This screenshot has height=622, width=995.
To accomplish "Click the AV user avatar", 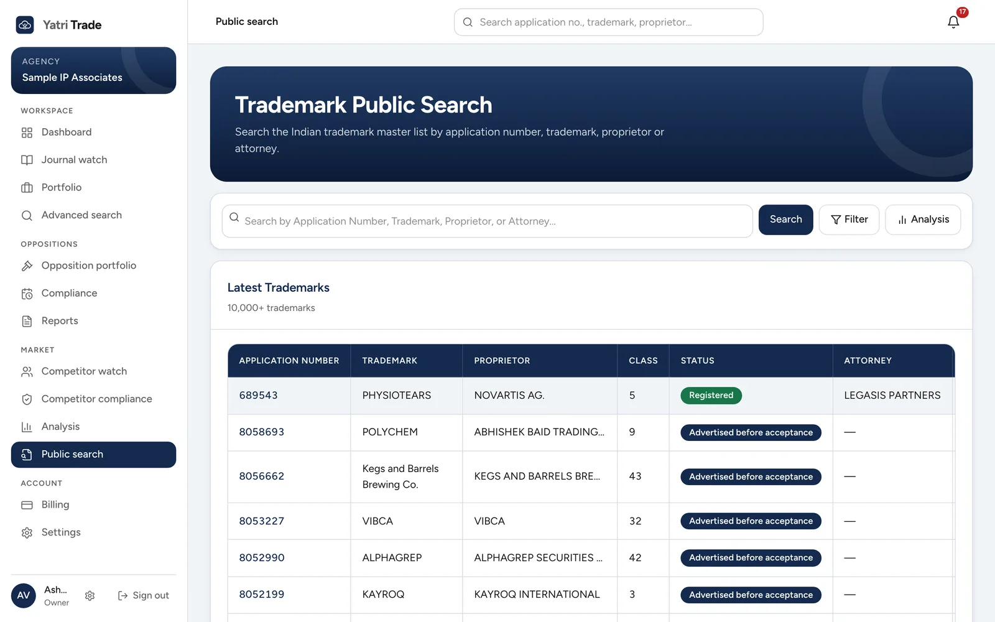I will [x=24, y=595].
